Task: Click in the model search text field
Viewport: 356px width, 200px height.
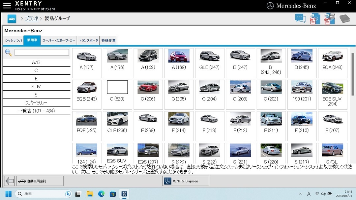Action: click(x=42, y=53)
